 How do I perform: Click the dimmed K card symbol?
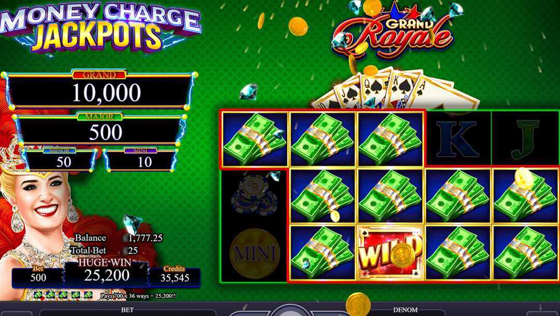coord(458,139)
